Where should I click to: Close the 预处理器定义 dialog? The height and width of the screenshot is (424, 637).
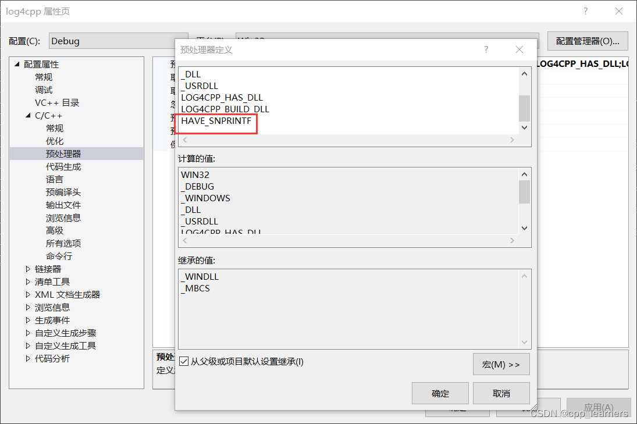tap(519, 50)
